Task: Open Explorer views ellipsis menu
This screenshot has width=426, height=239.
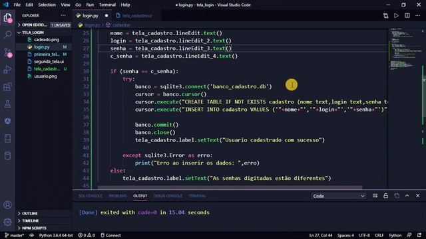Action: point(63,16)
